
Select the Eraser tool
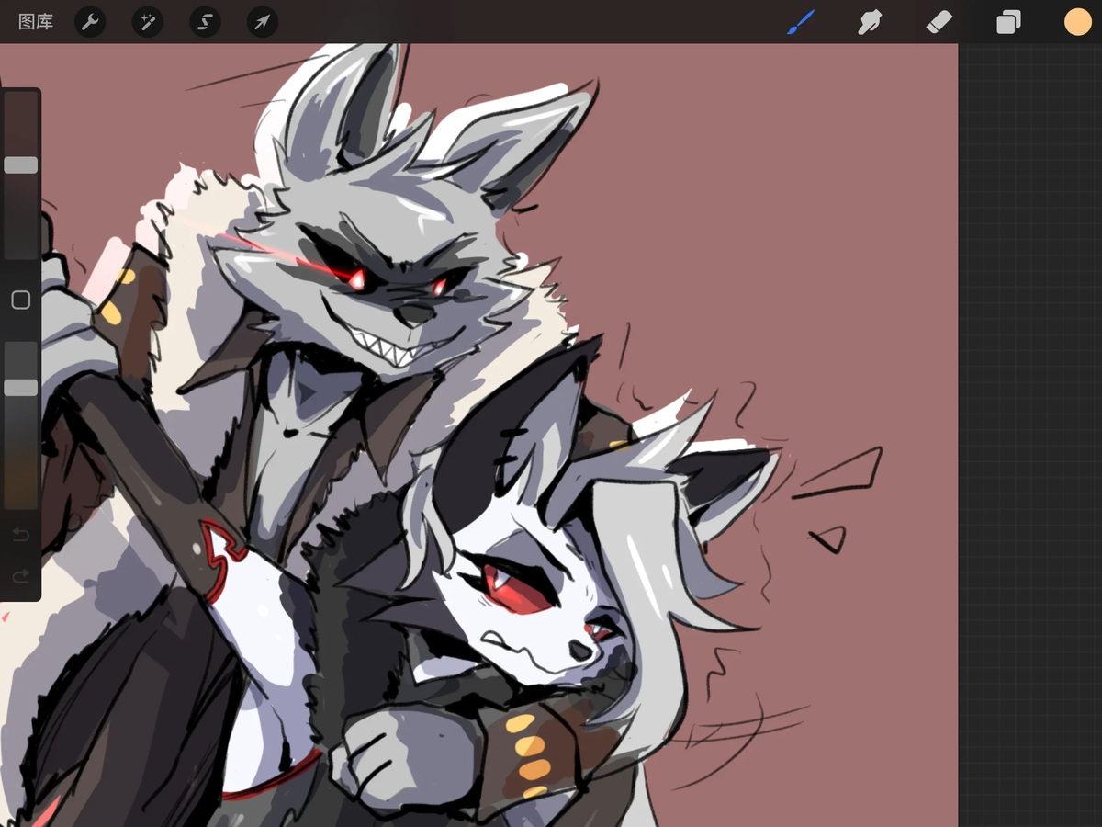pyautogui.click(x=939, y=22)
